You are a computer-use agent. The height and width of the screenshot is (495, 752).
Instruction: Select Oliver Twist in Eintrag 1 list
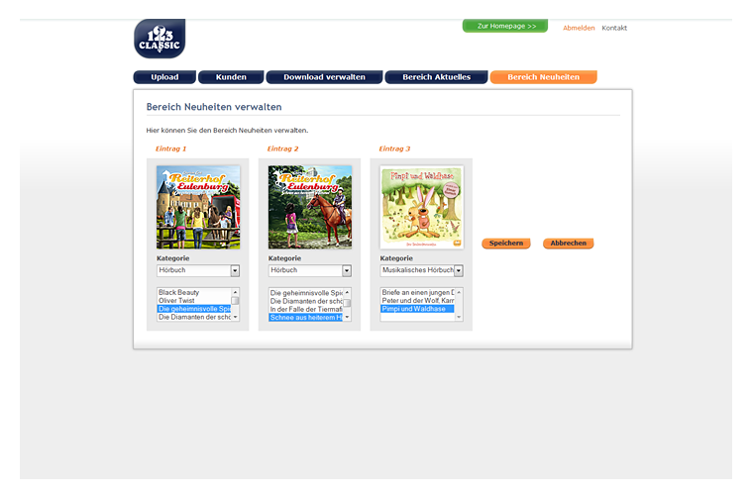point(194,300)
